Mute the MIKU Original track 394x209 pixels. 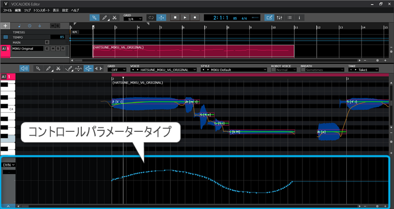coord(53,49)
